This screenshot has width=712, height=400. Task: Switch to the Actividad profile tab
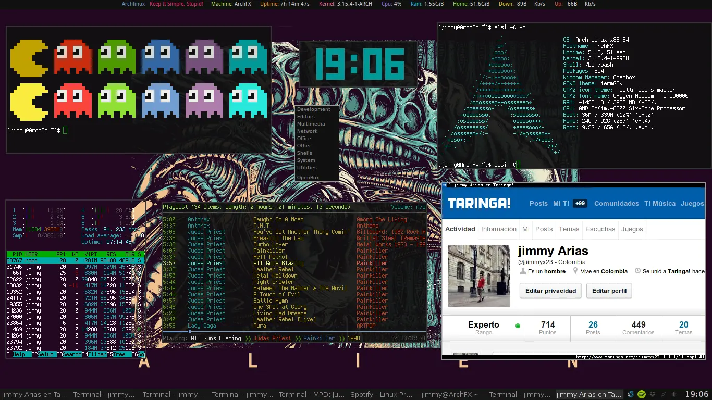[460, 229]
